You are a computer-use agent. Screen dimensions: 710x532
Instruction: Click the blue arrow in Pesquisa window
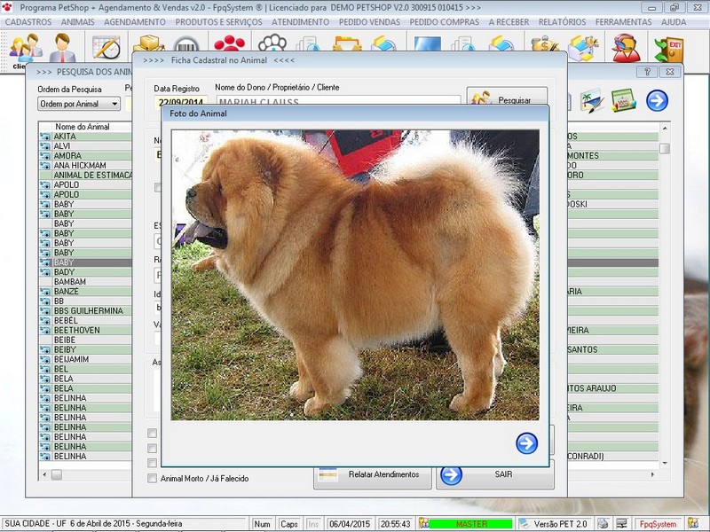(657, 100)
